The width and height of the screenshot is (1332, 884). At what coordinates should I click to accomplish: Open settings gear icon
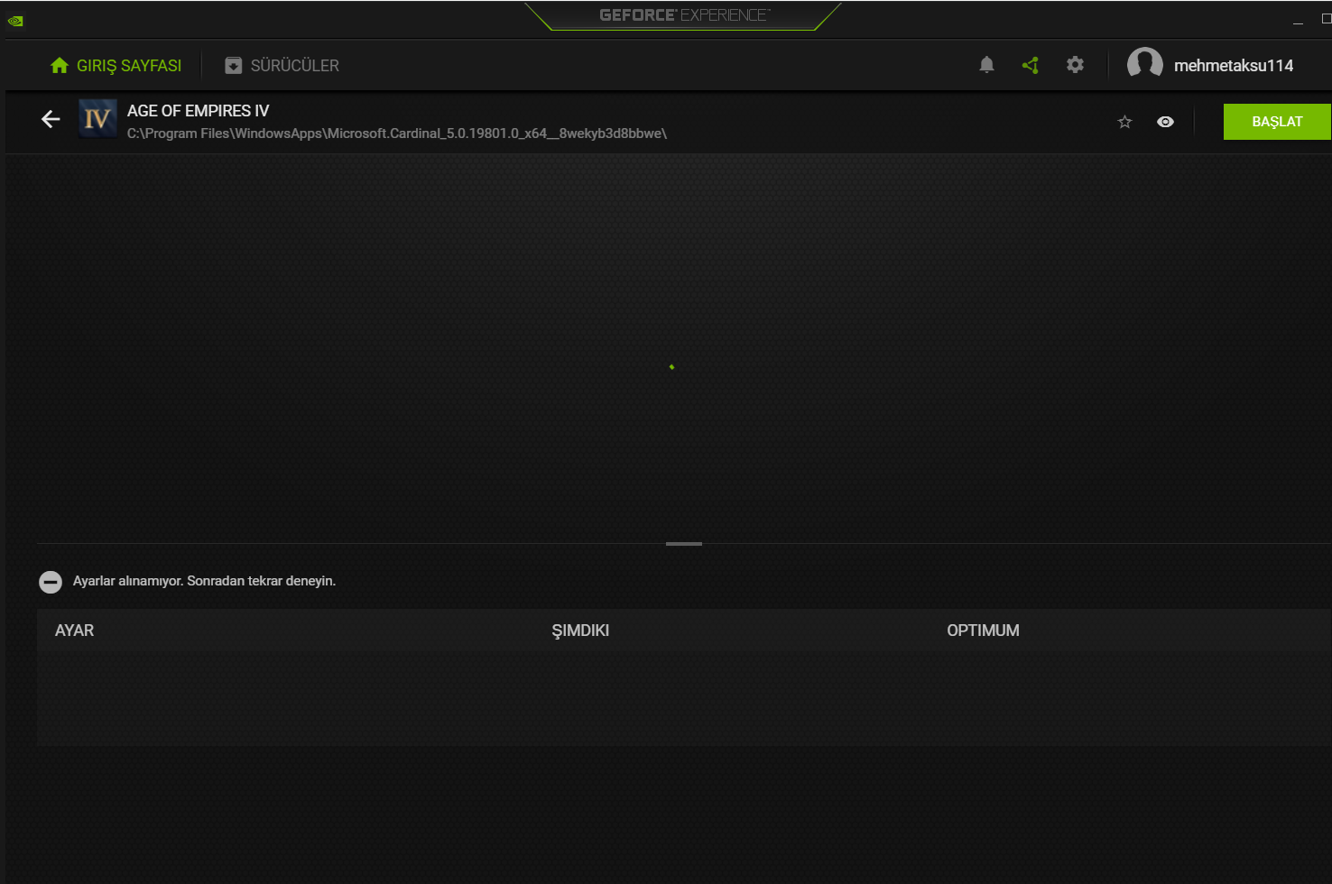pos(1075,65)
